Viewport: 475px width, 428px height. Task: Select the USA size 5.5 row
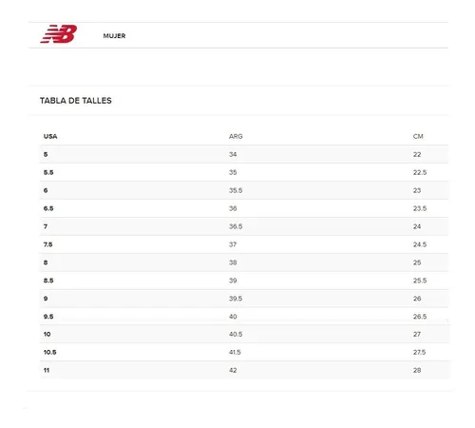click(244, 172)
